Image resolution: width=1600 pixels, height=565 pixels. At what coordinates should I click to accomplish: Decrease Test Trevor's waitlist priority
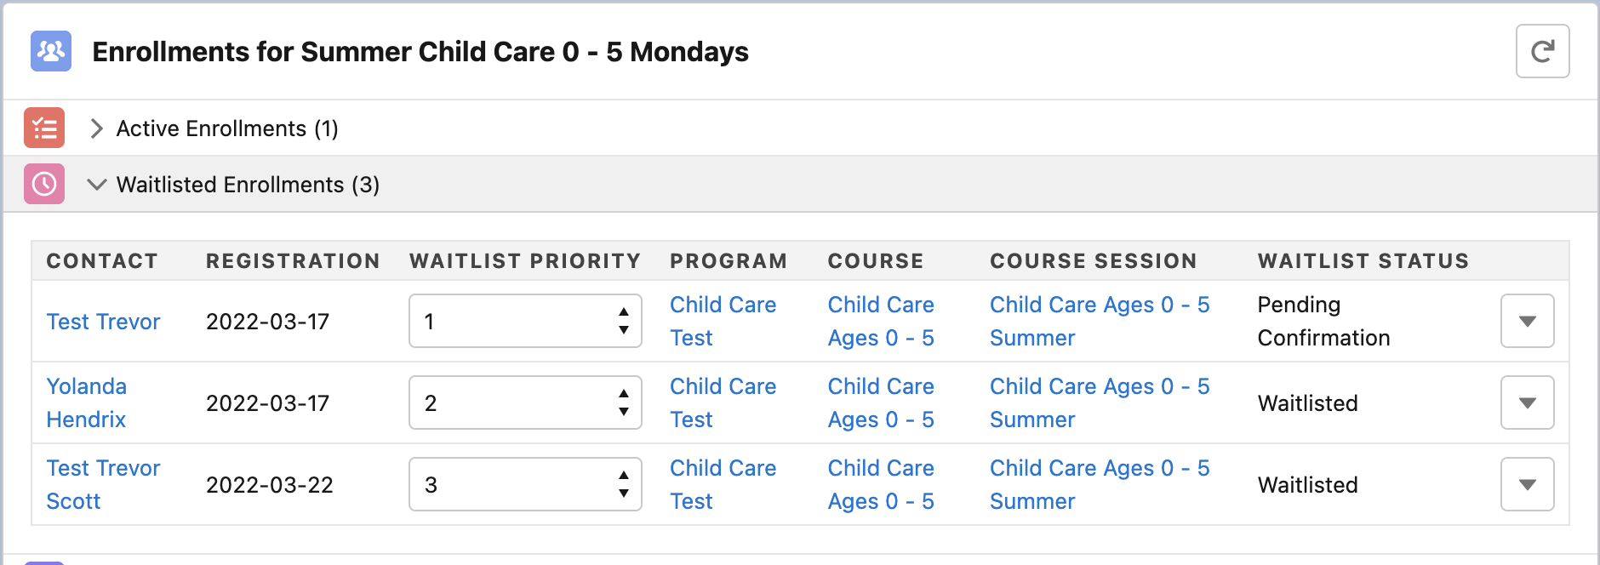(x=624, y=329)
